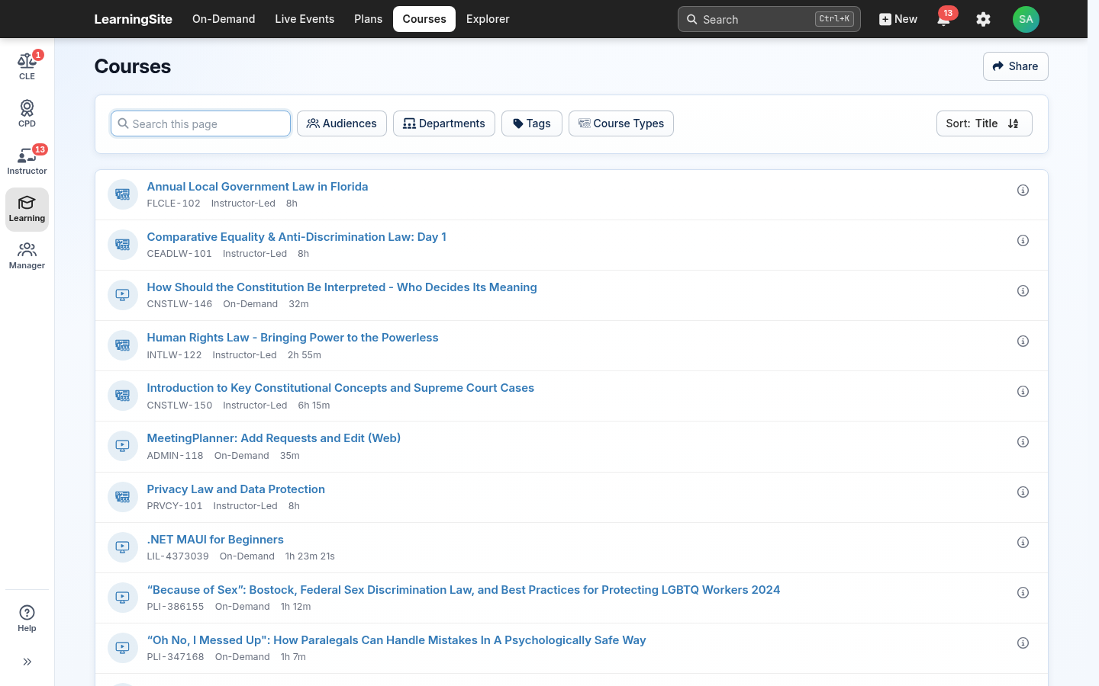Open the Manager sidebar section
Image resolution: width=1099 pixels, height=686 pixels.
click(27, 256)
